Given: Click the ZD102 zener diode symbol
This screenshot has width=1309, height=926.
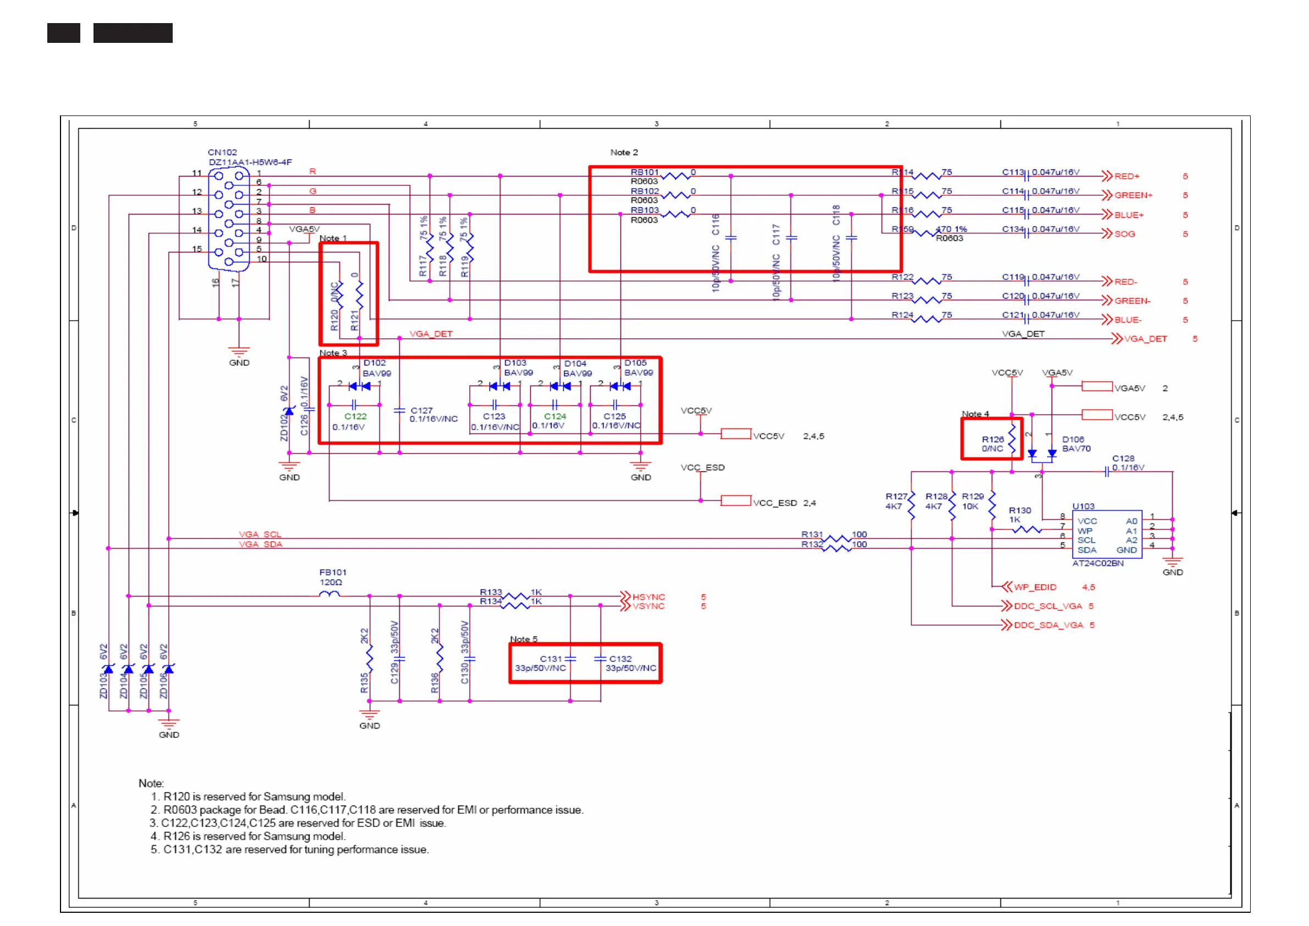Looking at the screenshot, I should coord(289,411).
